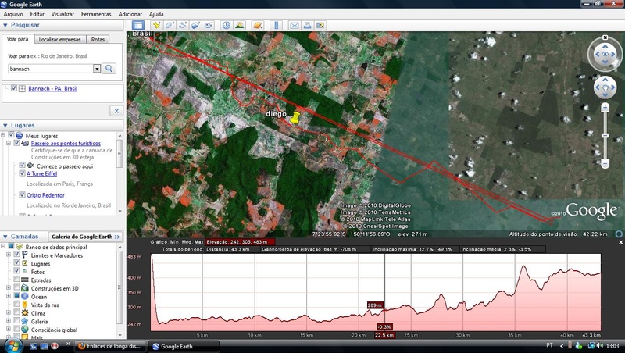Toggle the sidebar panel toolbar button
Screen dimensions: 625x353
[138, 26]
